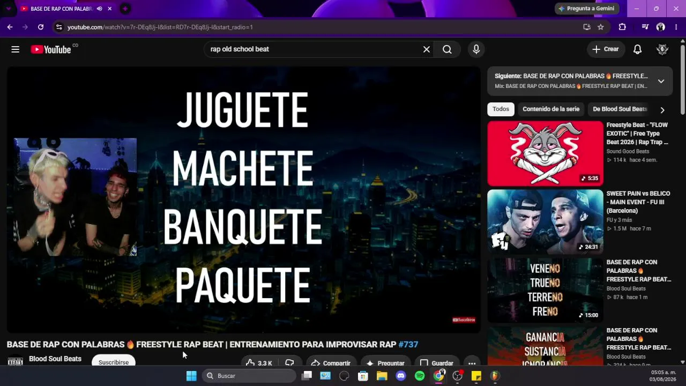The image size is (686, 386).
Task: Open the browser extensions puzzle icon
Action: tap(622, 27)
